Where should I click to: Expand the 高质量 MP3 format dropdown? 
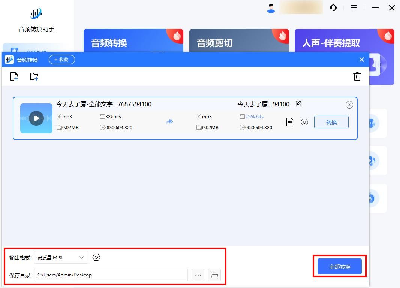tap(60, 257)
